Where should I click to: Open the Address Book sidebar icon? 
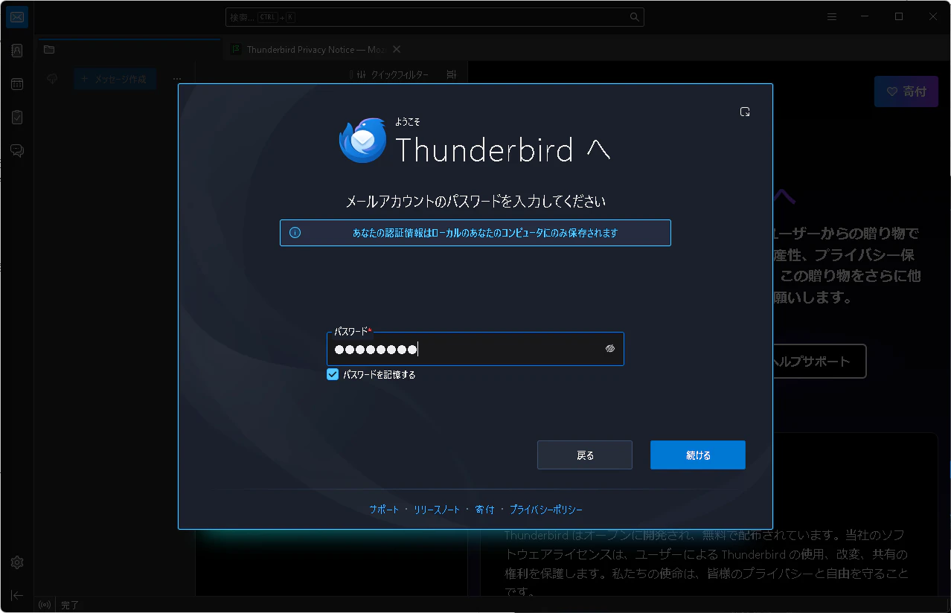(17, 51)
